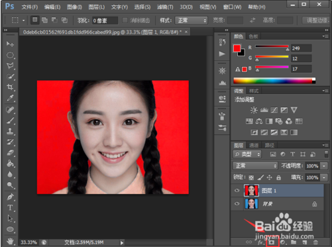Select the Type tool

point(10,207)
